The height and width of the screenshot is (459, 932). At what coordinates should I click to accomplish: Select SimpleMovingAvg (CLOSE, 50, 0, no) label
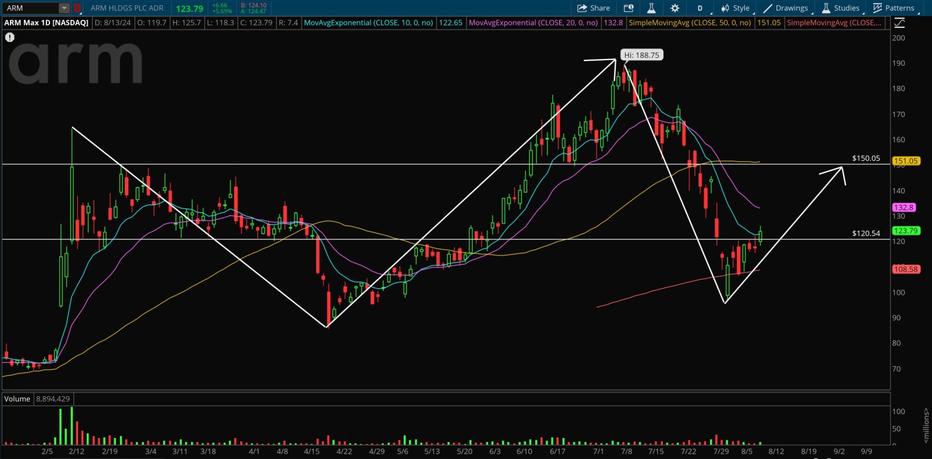(690, 23)
